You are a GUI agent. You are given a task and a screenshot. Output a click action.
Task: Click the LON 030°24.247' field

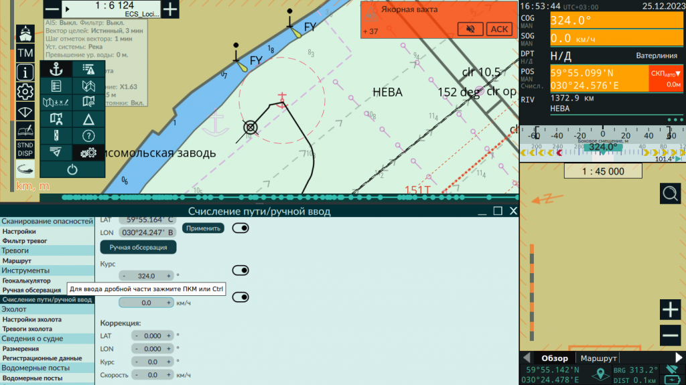147,233
